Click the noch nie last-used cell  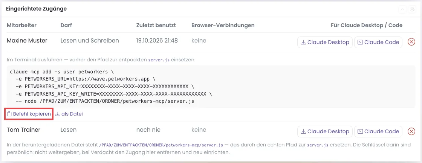point(148,130)
